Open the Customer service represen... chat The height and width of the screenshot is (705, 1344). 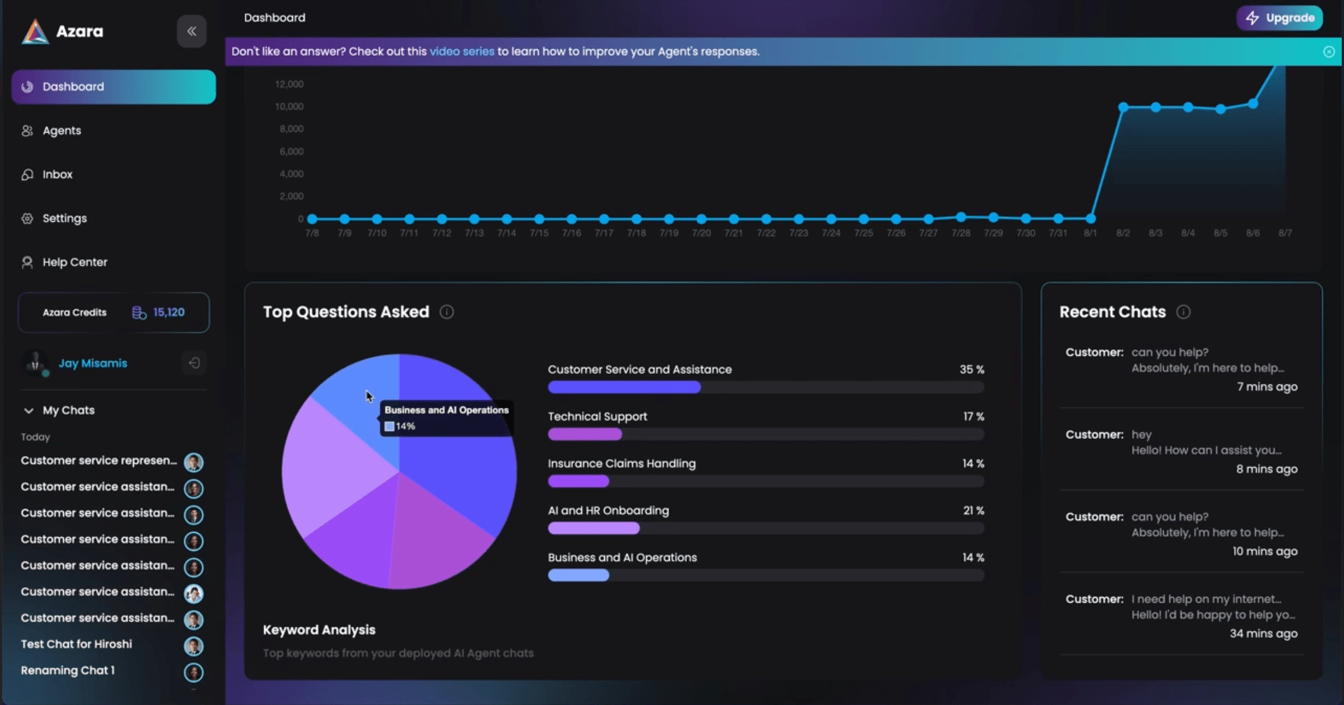pos(99,461)
